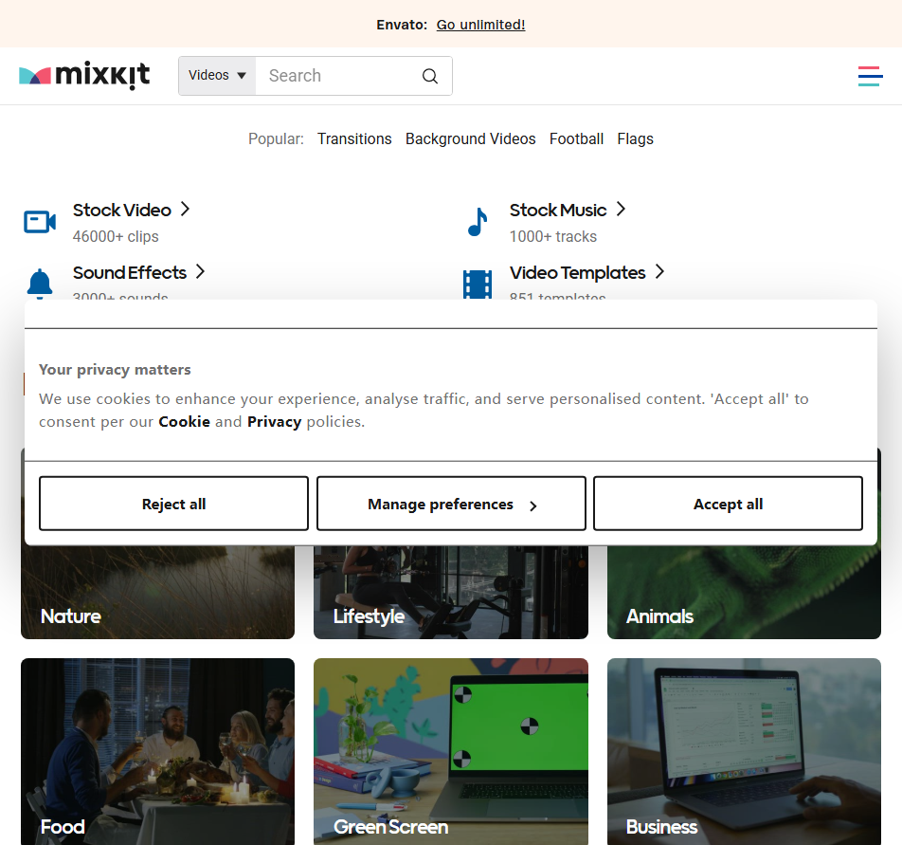Image resolution: width=902 pixels, height=845 pixels.
Task: Click the search magnifier icon
Action: [430, 76]
